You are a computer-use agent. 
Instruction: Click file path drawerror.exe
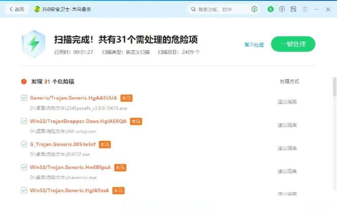[x=64, y=177]
